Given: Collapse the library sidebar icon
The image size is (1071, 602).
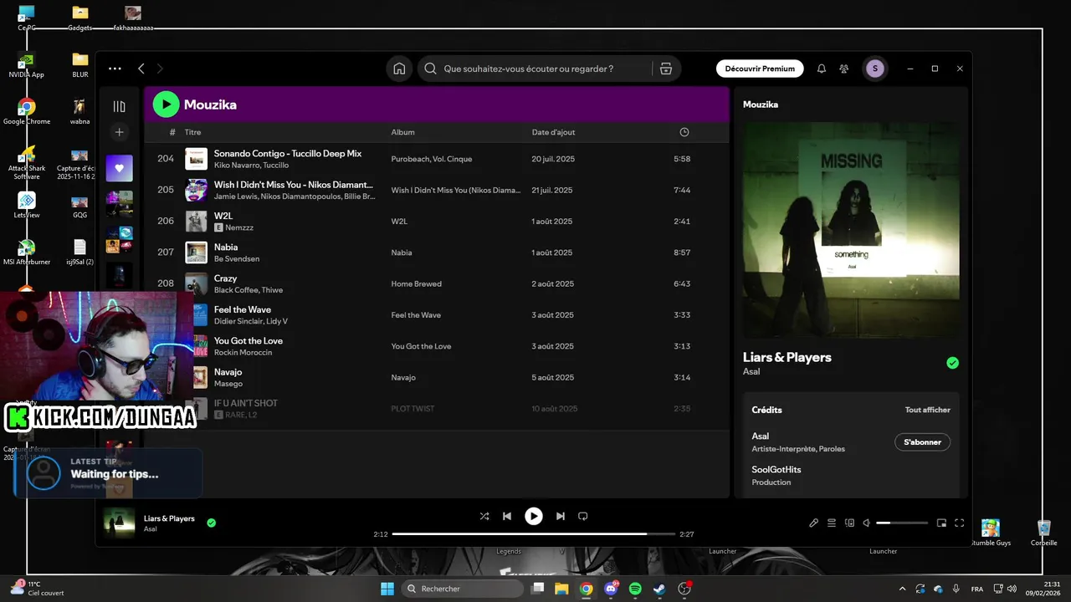Looking at the screenshot, I should pyautogui.click(x=119, y=106).
